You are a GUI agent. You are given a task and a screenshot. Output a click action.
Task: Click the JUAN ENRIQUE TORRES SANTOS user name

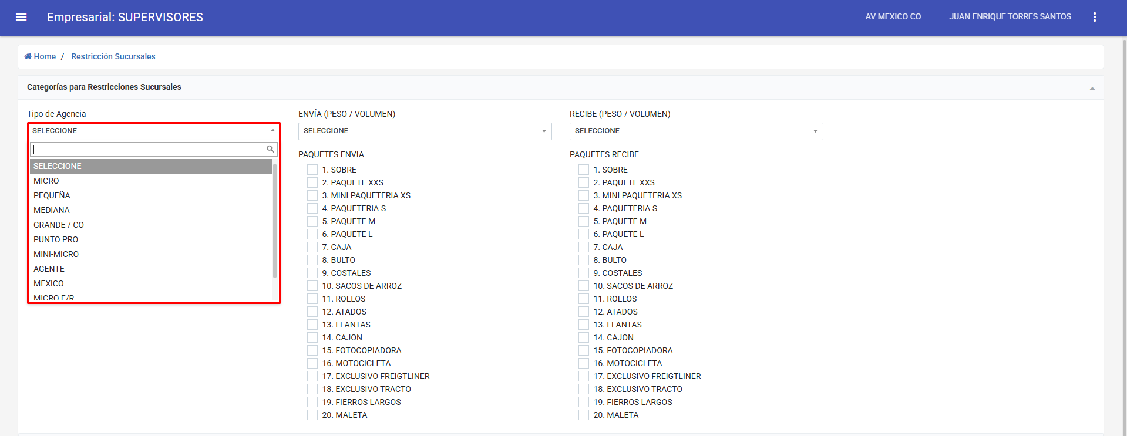pos(1010,17)
